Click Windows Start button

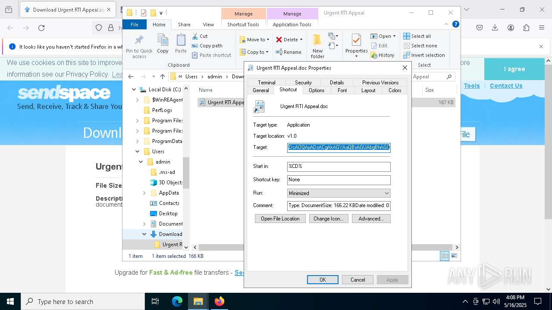(10, 301)
